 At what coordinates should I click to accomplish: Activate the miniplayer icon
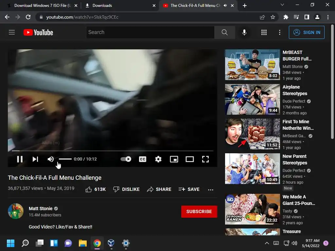tap(174, 159)
